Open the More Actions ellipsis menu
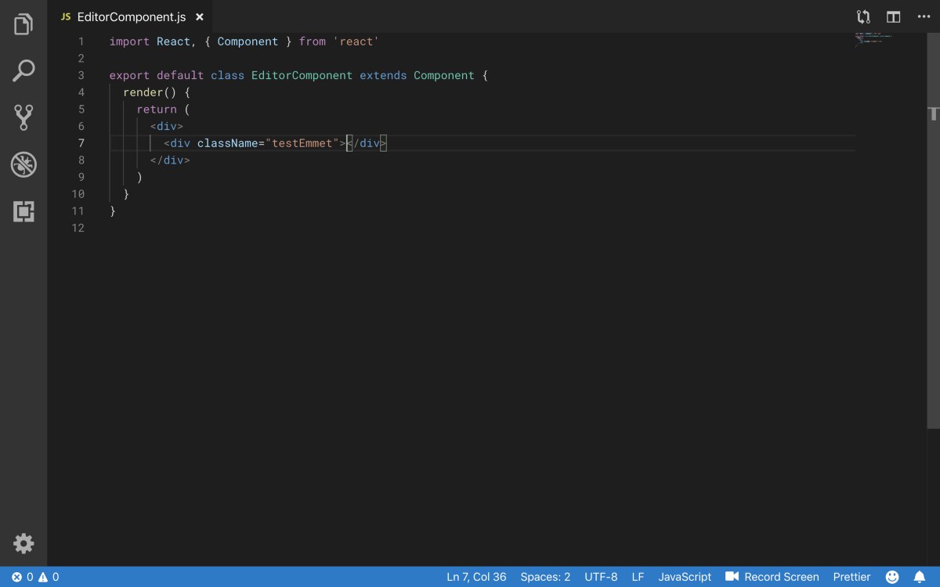Screen dimensions: 940x587 point(924,16)
